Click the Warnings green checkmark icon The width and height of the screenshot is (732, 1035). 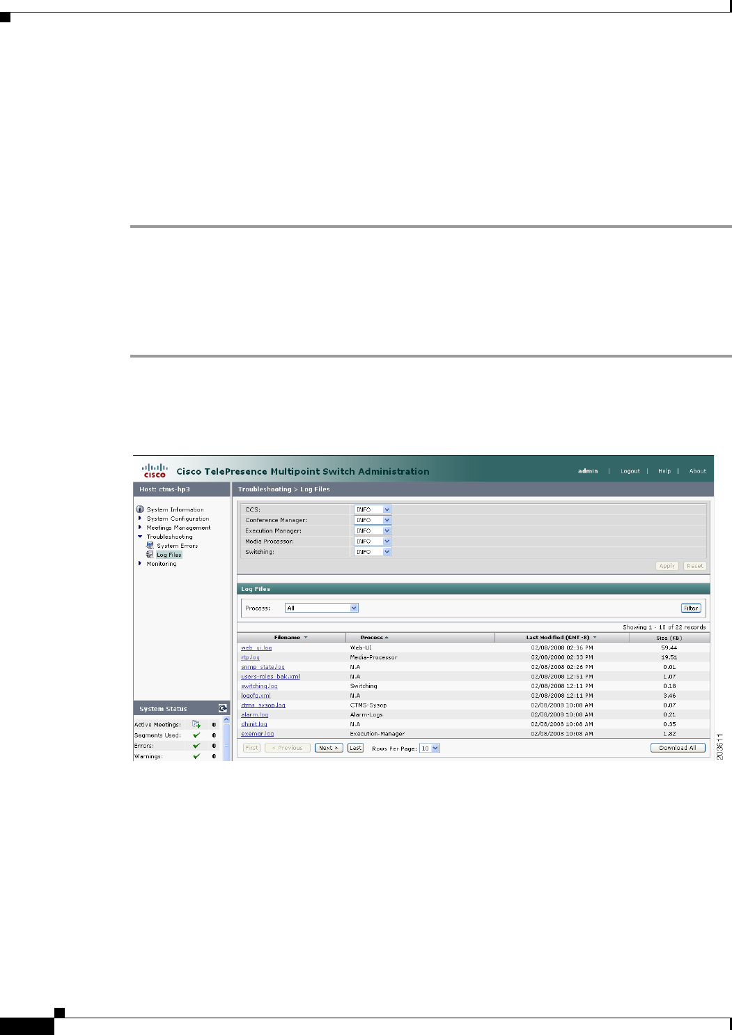pos(196,756)
